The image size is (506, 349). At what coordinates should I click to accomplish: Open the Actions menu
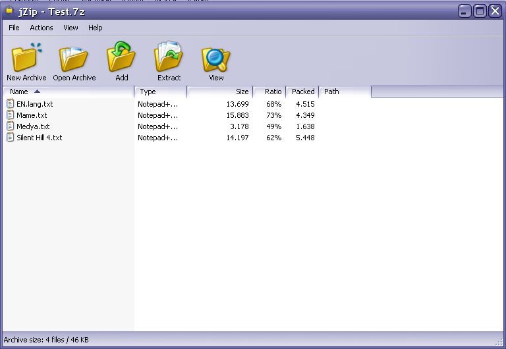pyautogui.click(x=42, y=28)
